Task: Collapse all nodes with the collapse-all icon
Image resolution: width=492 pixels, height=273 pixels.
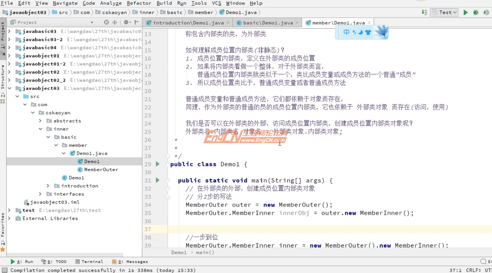Action: [x=115, y=22]
